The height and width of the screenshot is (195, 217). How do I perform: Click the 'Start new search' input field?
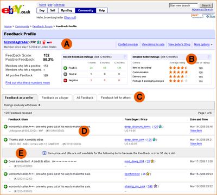click(183, 5)
